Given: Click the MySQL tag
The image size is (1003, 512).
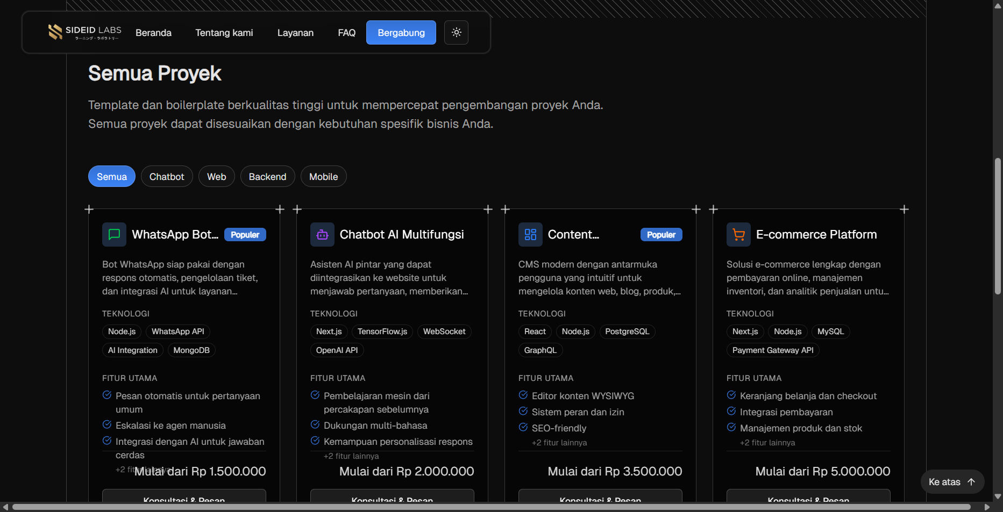Looking at the screenshot, I should pyautogui.click(x=830, y=331).
